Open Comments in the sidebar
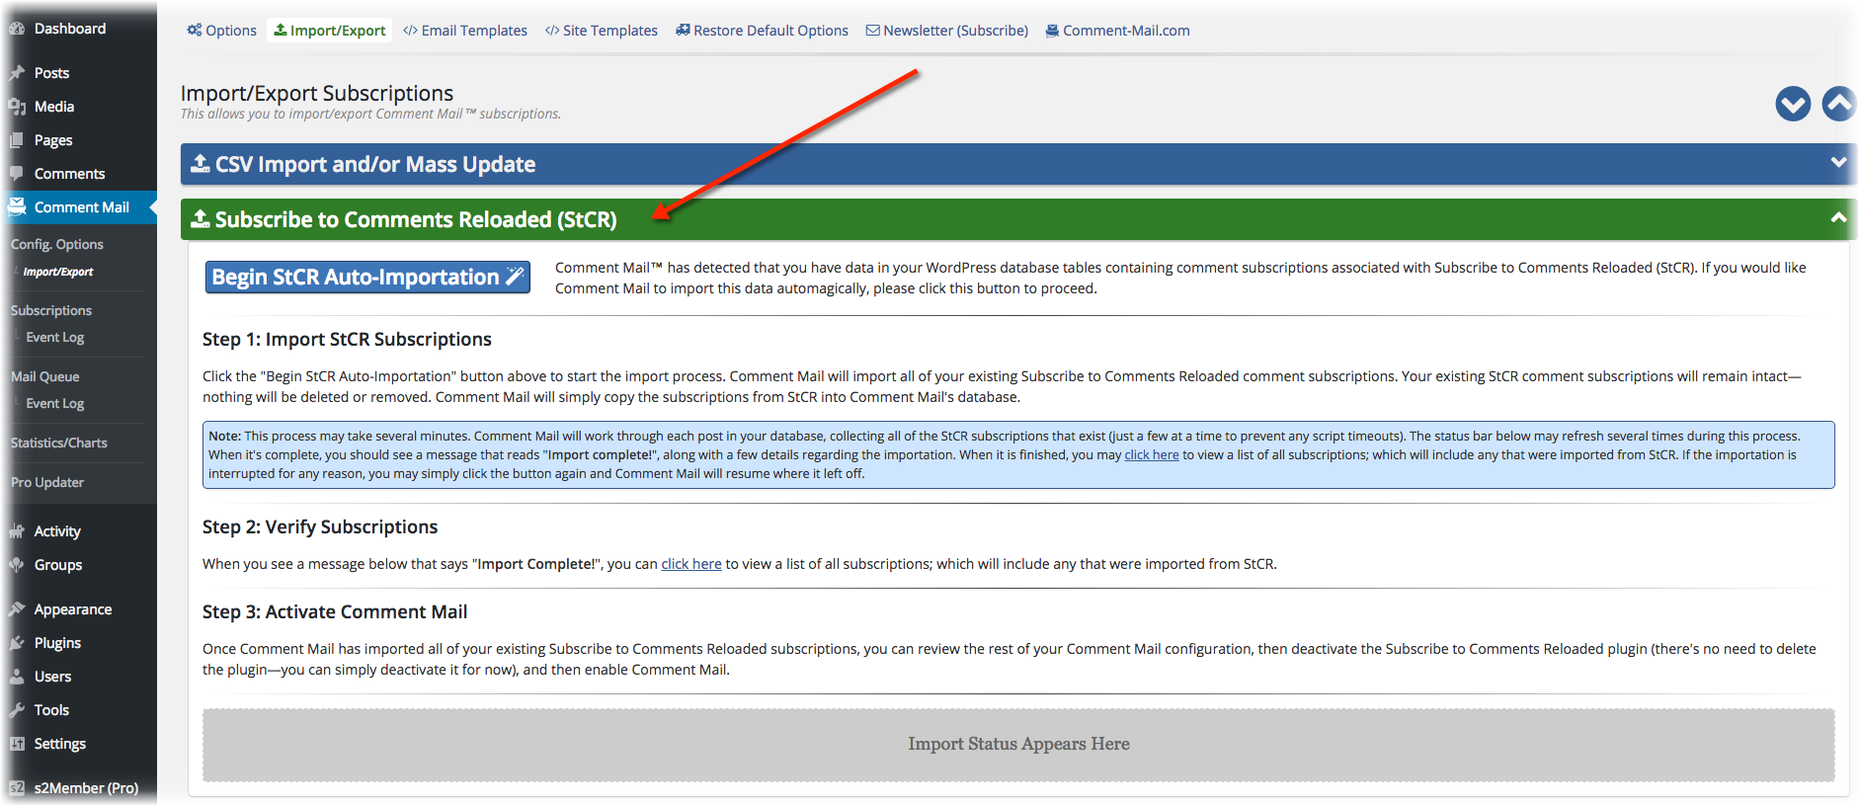Viewport: 1861px width, 806px height. 69,174
